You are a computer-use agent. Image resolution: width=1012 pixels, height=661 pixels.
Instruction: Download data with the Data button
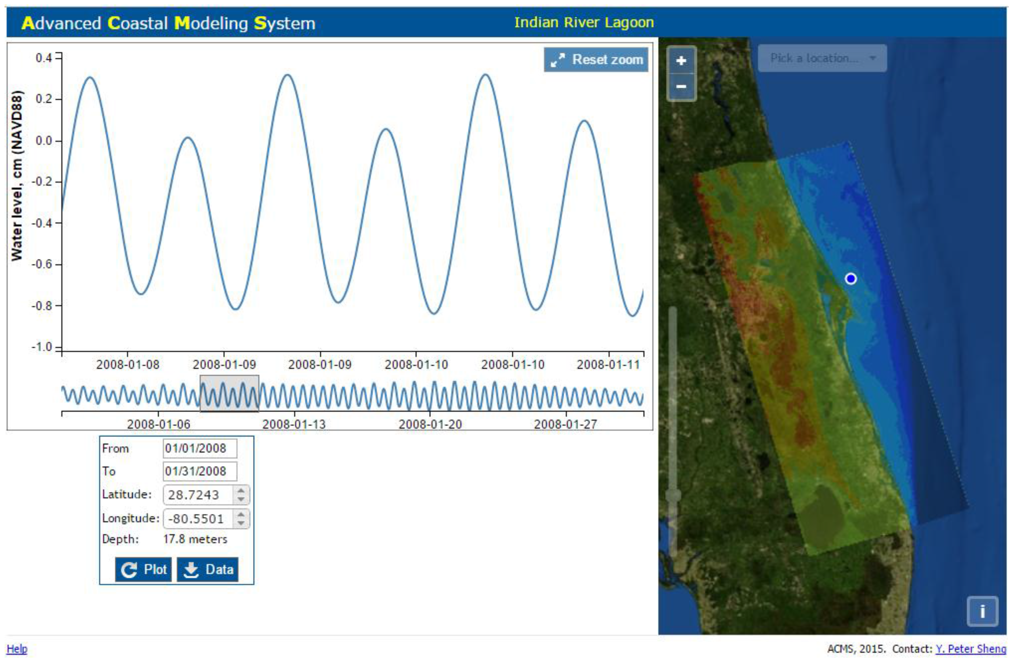pyautogui.click(x=208, y=569)
